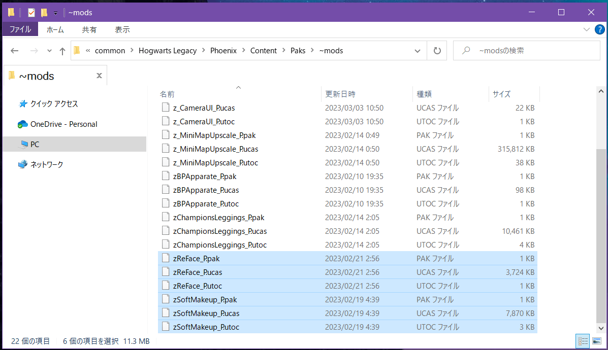Open the ファイル ribbon tab
This screenshot has height=350, width=608.
pyautogui.click(x=20, y=29)
